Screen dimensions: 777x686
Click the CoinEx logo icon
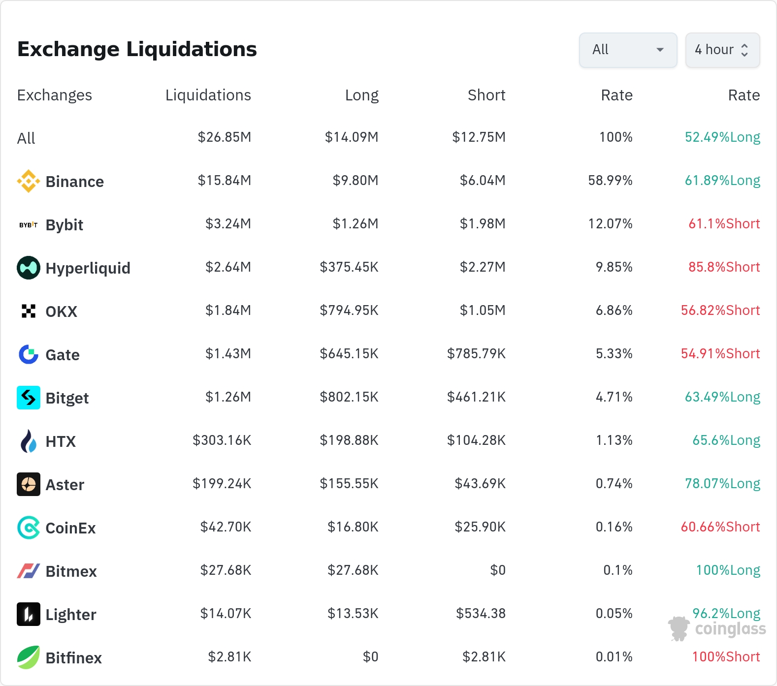29,528
